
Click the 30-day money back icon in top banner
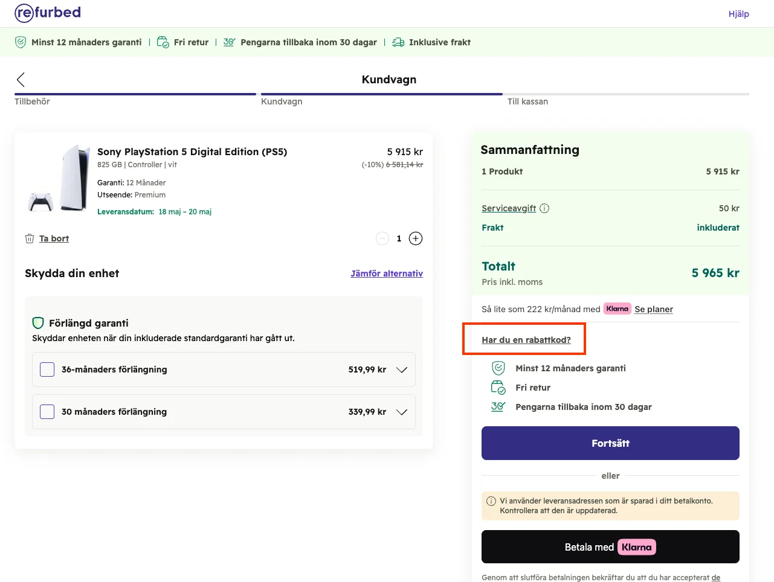pyautogui.click(x=229, y=42)
